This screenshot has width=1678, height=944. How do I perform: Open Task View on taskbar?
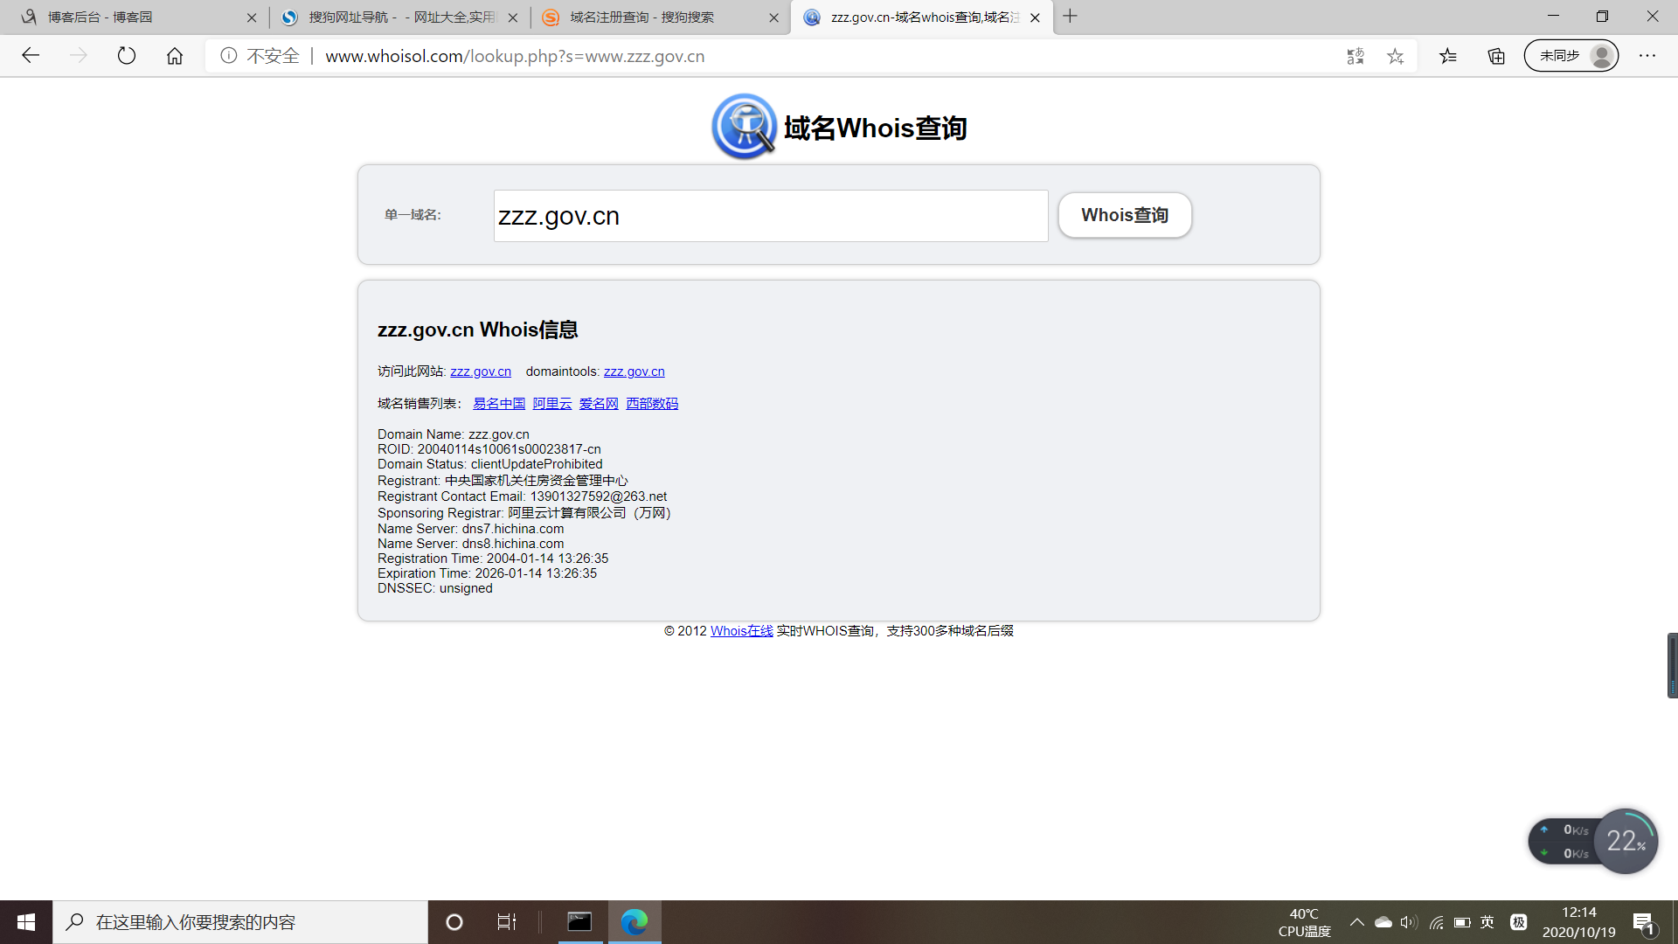(x=506, y=922)
